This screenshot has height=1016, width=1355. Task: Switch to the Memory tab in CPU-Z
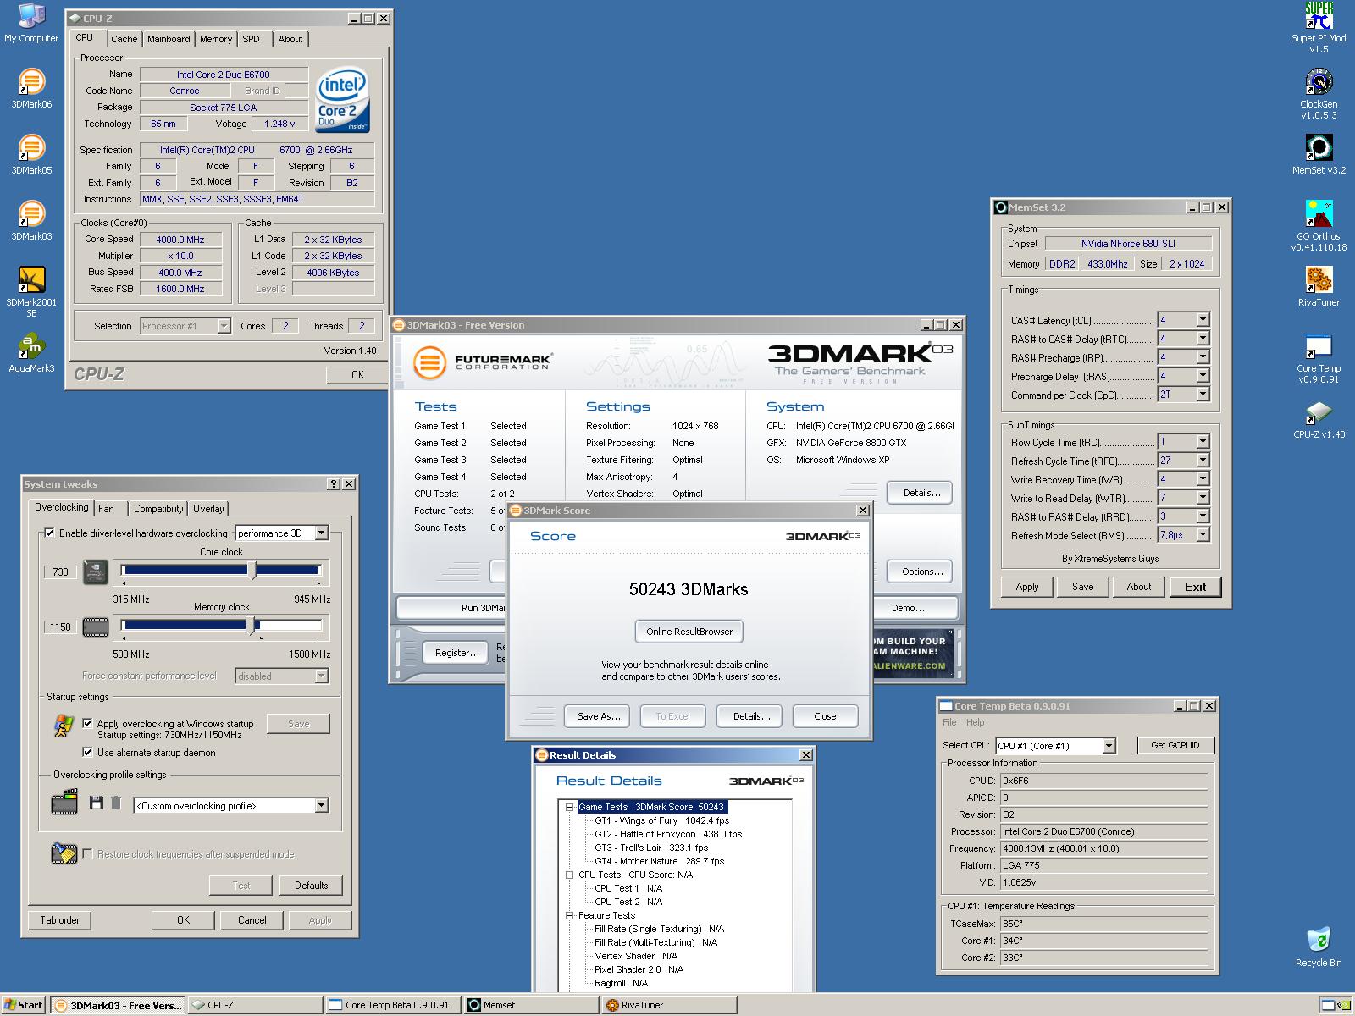point(216,39)
